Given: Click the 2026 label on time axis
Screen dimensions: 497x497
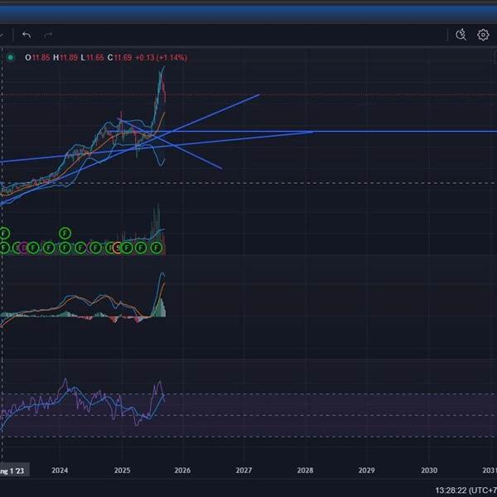Looking at the screenshot, I should (x=182, y=470).
